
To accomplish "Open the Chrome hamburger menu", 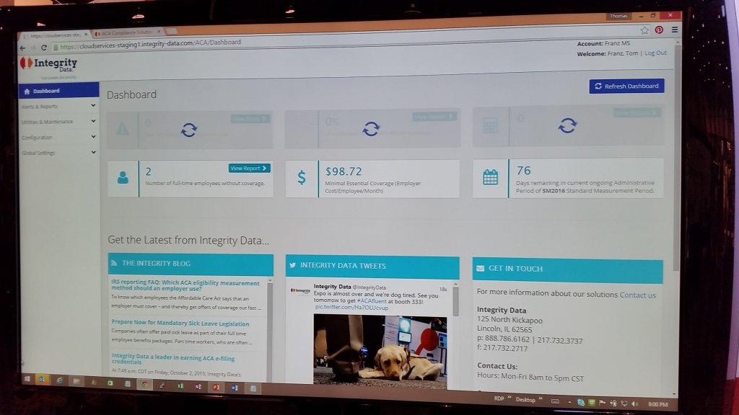I will (675, 30).
